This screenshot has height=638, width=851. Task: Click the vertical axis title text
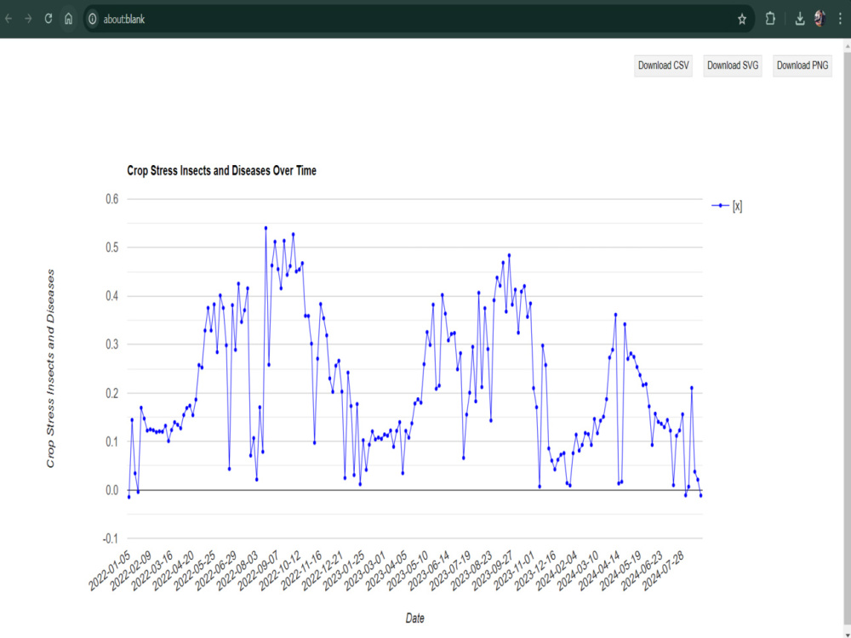(50, 368)
